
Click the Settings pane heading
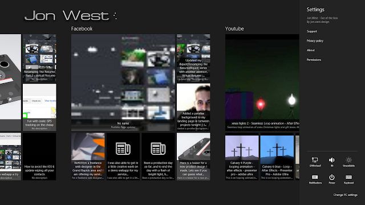tap(315, 10)
